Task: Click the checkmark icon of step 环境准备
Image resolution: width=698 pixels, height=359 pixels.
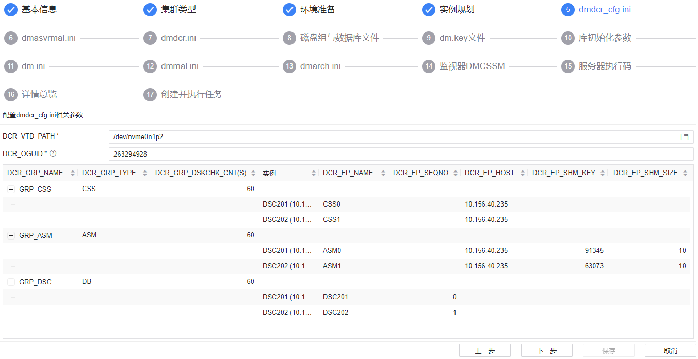Action: (289, 10)
